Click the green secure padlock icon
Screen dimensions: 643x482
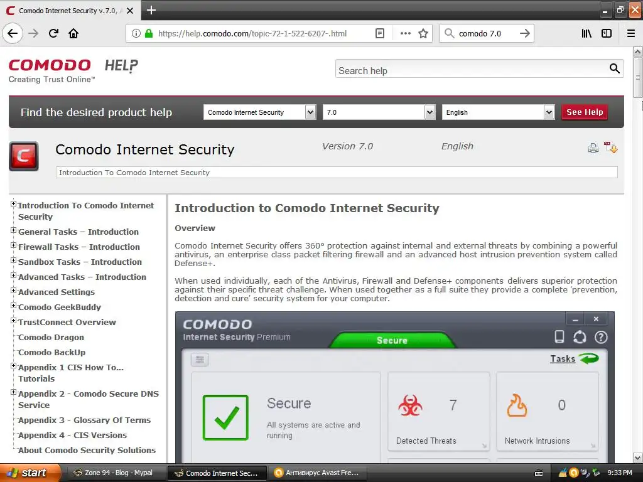point(149,34)
